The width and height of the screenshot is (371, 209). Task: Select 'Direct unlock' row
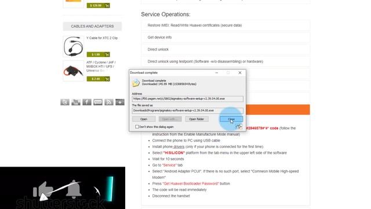click(225, 49)
